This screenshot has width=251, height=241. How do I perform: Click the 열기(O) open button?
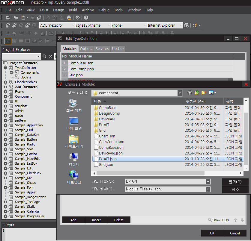pos(235,182)
